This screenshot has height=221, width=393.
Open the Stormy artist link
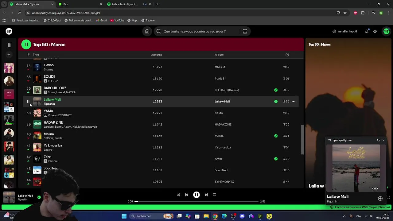tap(49, 70)
